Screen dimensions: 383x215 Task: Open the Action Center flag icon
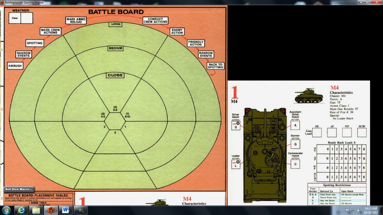[x=347, y=211]
